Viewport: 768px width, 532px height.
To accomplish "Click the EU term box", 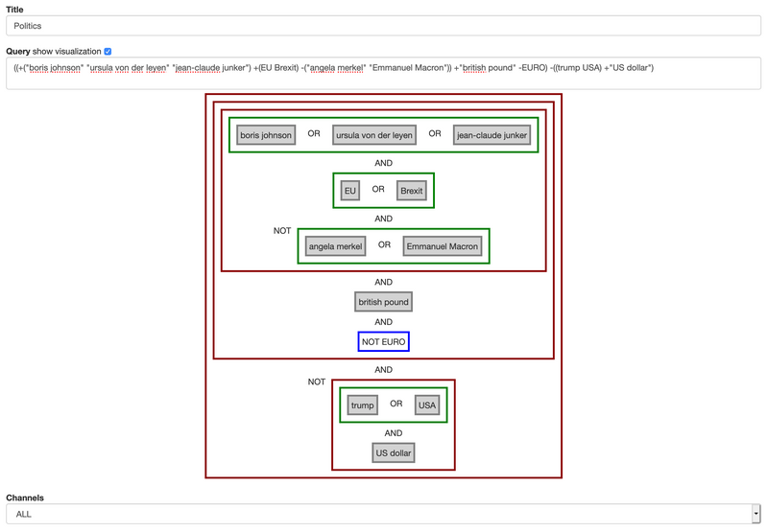I will [x=350, y=191].
